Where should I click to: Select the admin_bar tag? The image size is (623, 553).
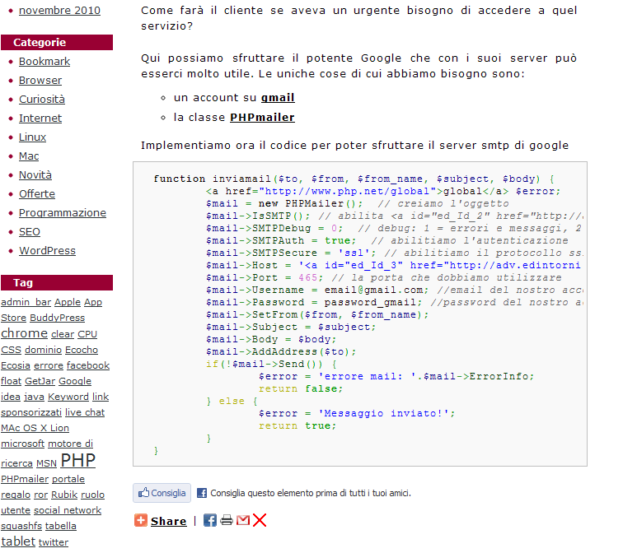[x=26, y=302]
